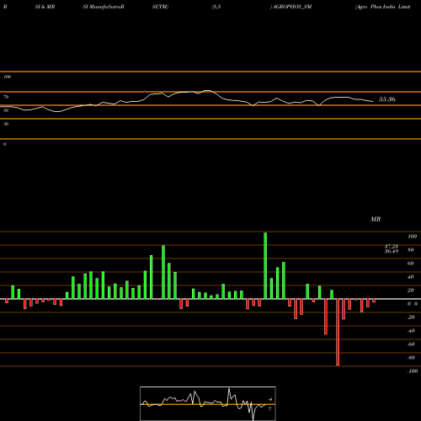Click the mini overview chart thumbnail
Image resolution: width=421 pixels, height=421 pixels.
(208, 403)
